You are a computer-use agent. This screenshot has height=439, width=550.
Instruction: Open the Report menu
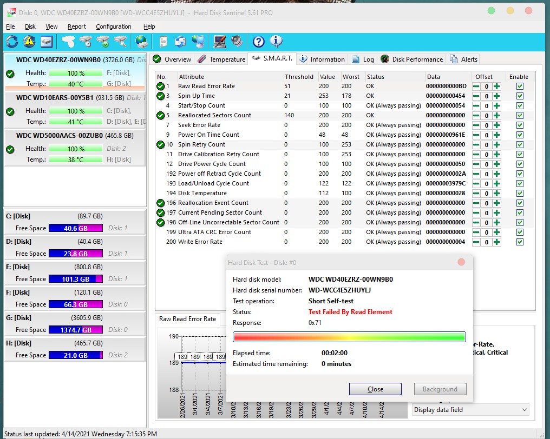tap(76, 26)
